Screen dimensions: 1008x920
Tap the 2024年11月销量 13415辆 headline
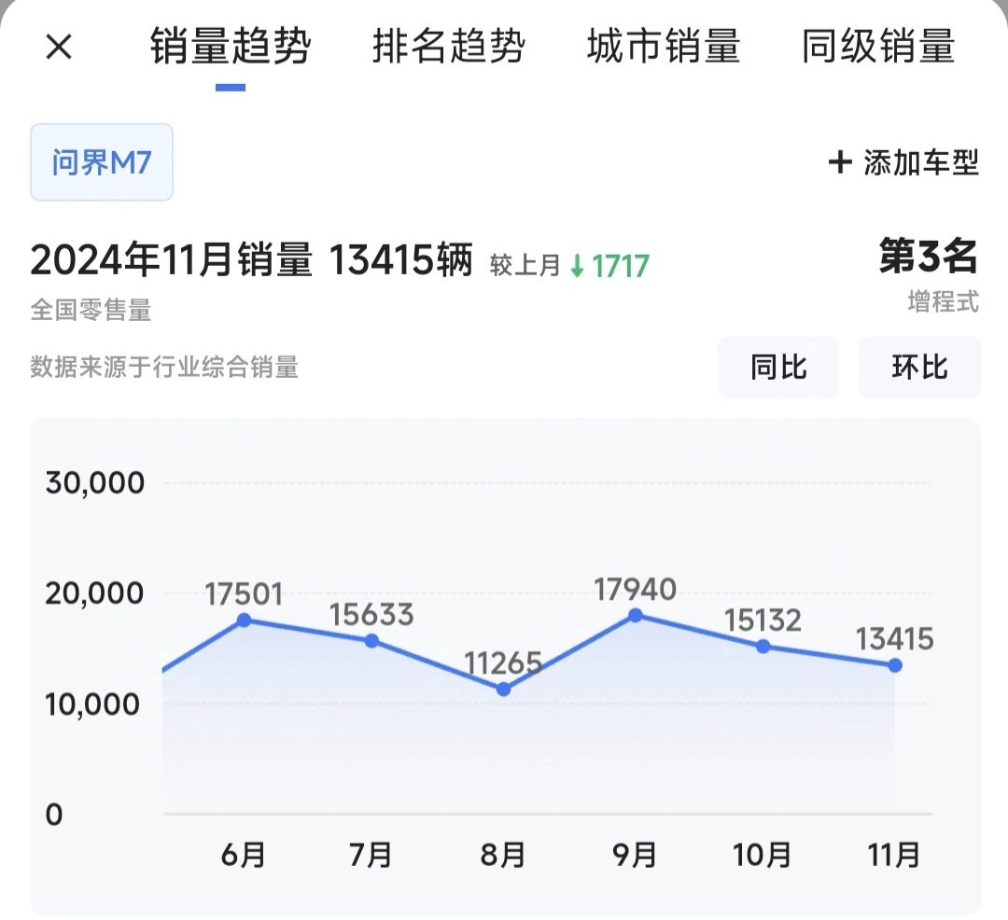coord(251,259)
